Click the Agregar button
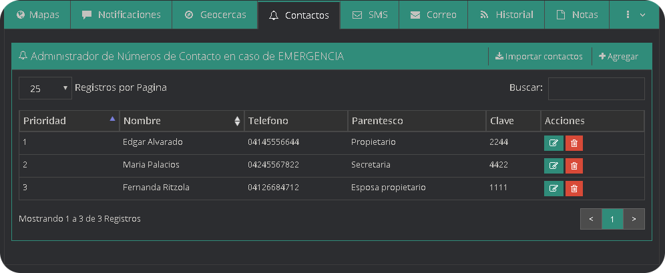665x273 pixels. 618,56
